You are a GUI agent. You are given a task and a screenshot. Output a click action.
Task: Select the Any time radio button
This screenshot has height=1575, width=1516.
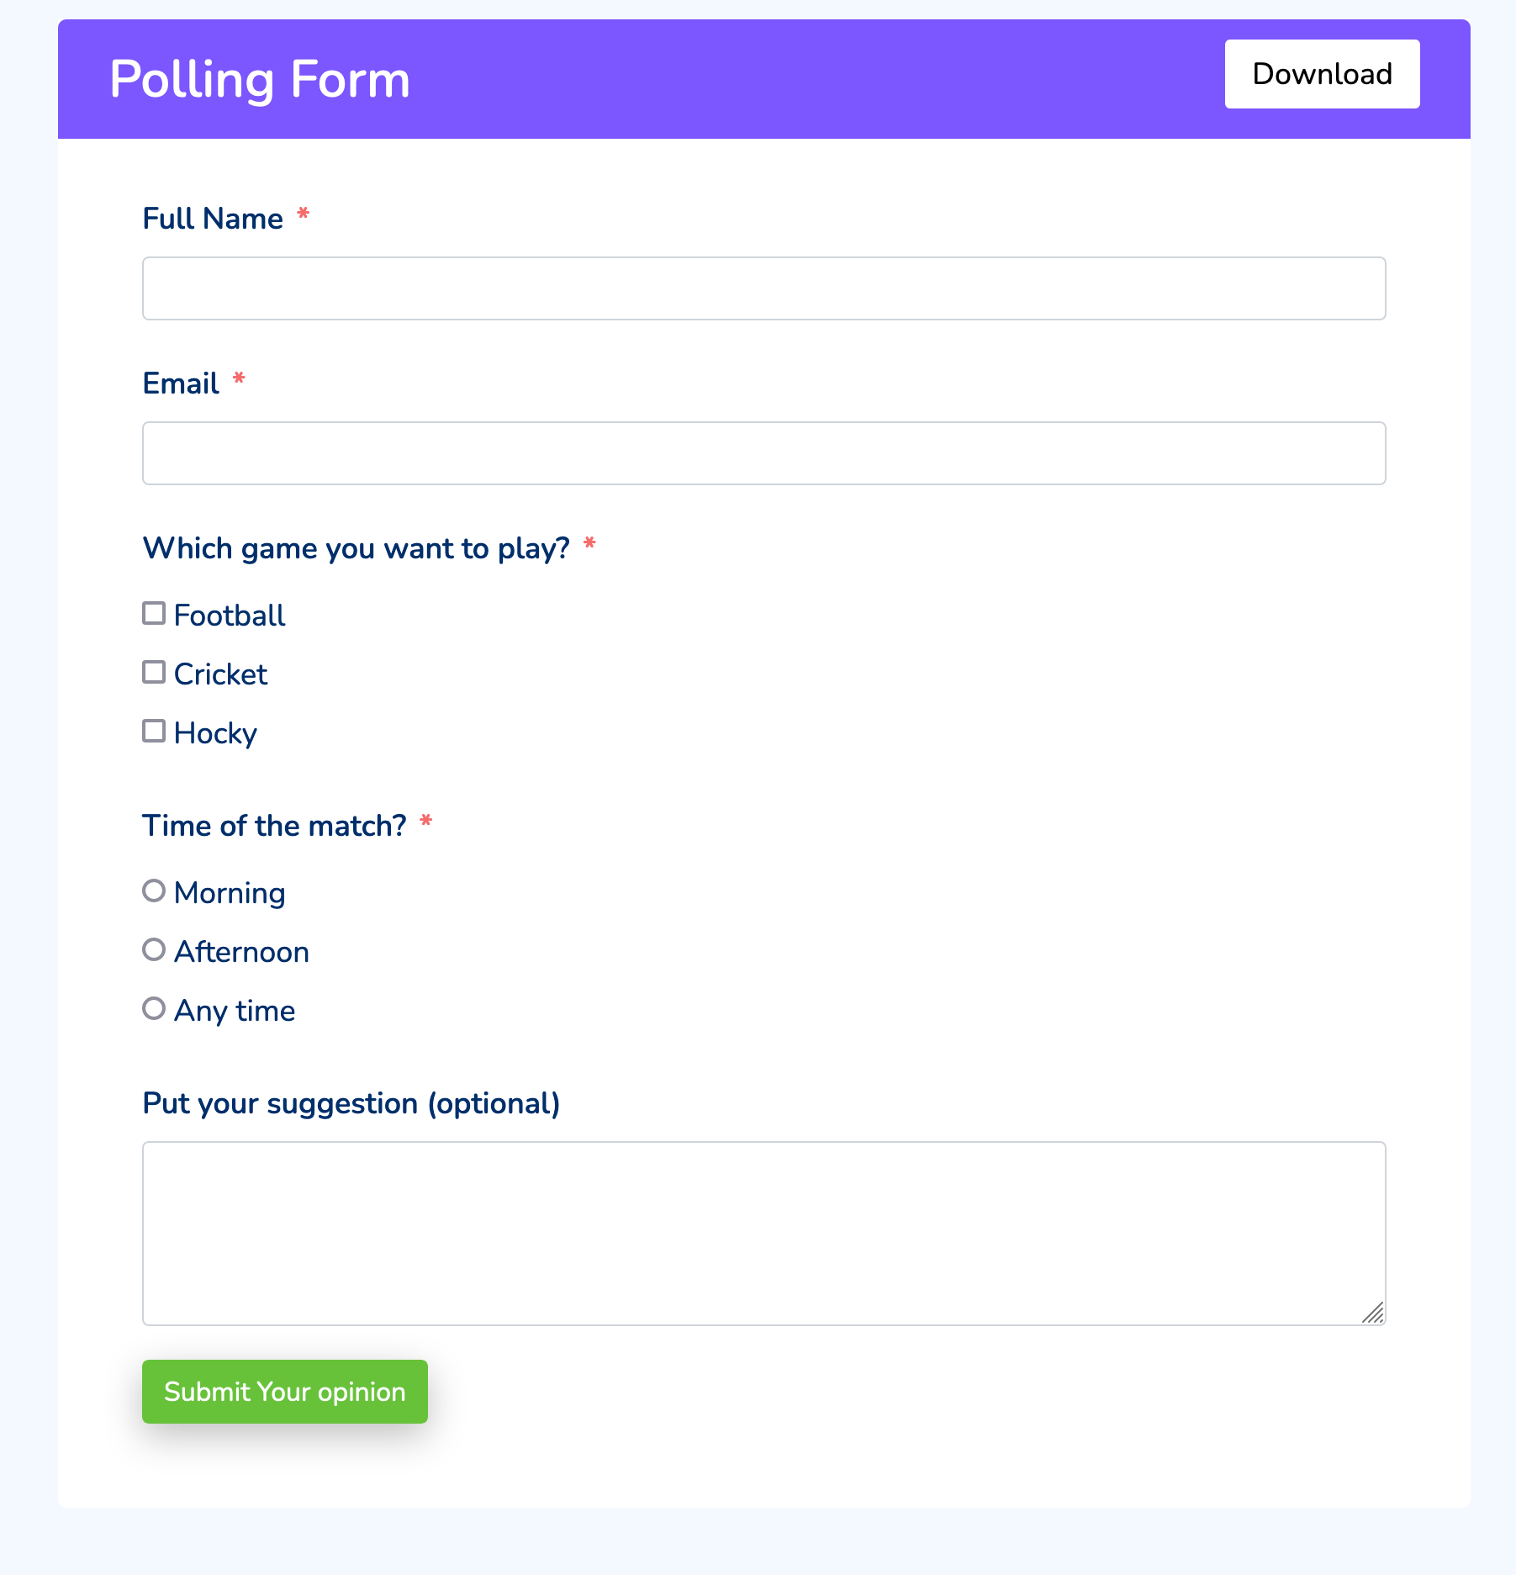[x=155, y=1008]
